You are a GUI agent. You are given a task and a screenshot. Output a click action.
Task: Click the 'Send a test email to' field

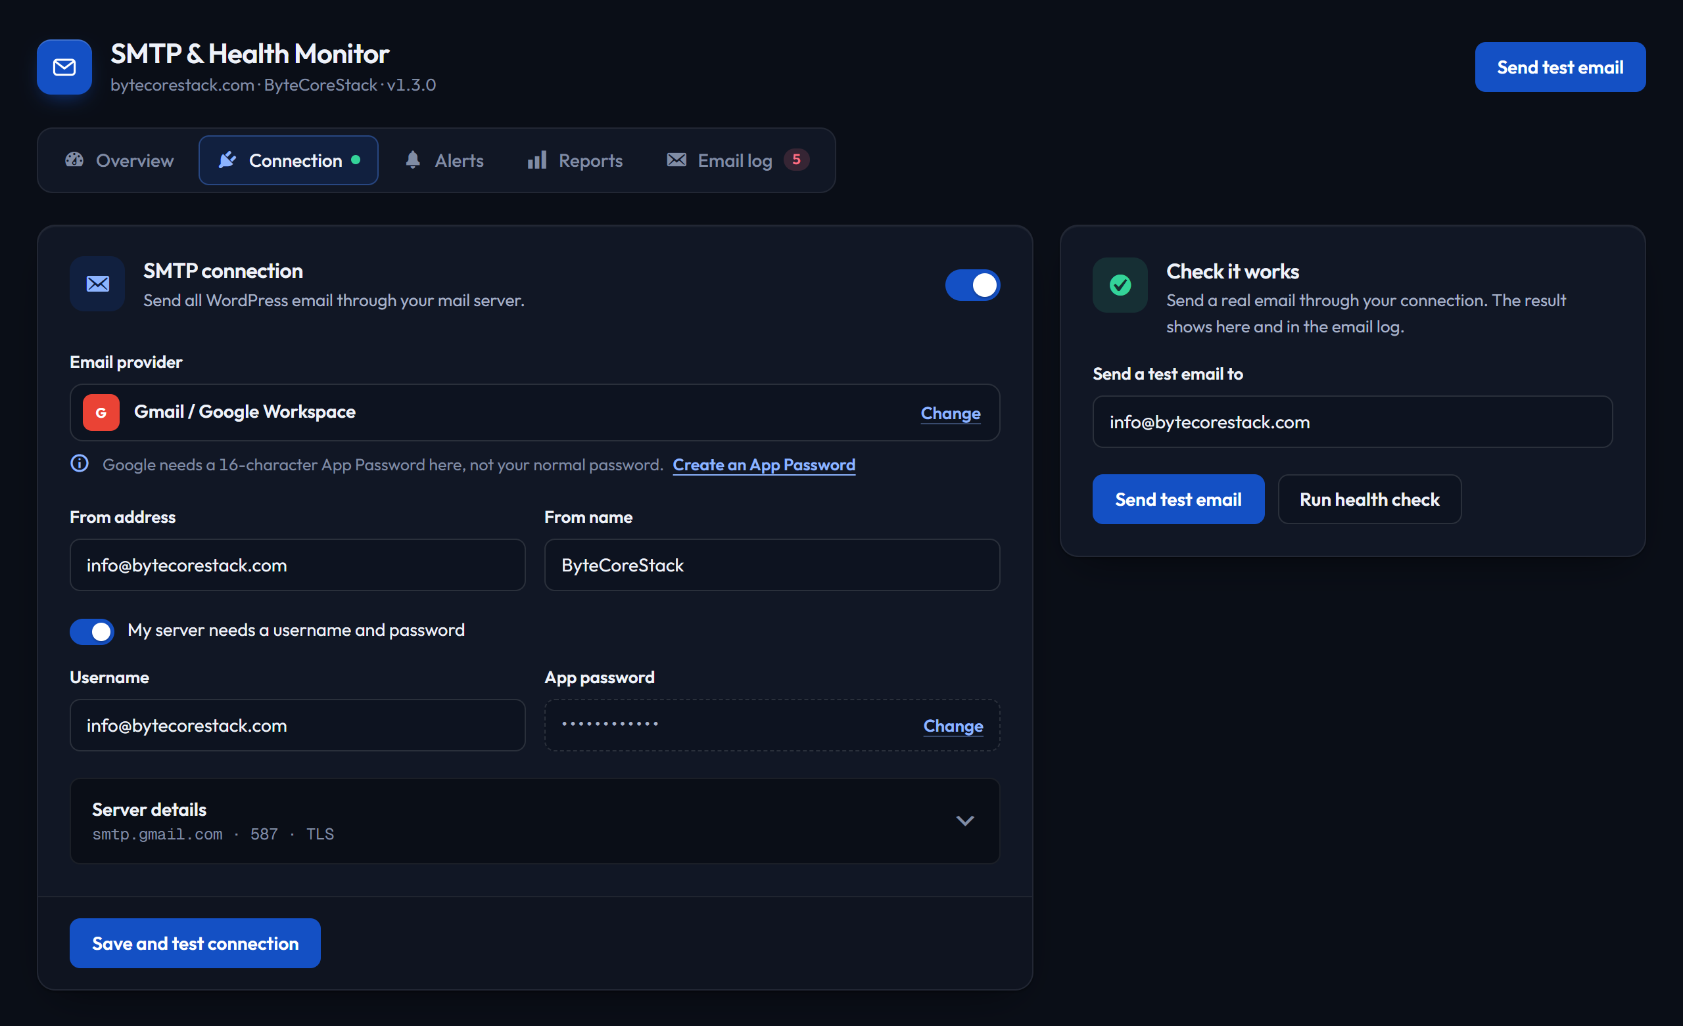(x=1352, y=422)
